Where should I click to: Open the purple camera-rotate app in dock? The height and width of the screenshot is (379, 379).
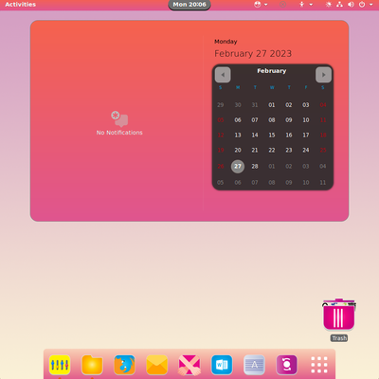click(x=286, y=365)
